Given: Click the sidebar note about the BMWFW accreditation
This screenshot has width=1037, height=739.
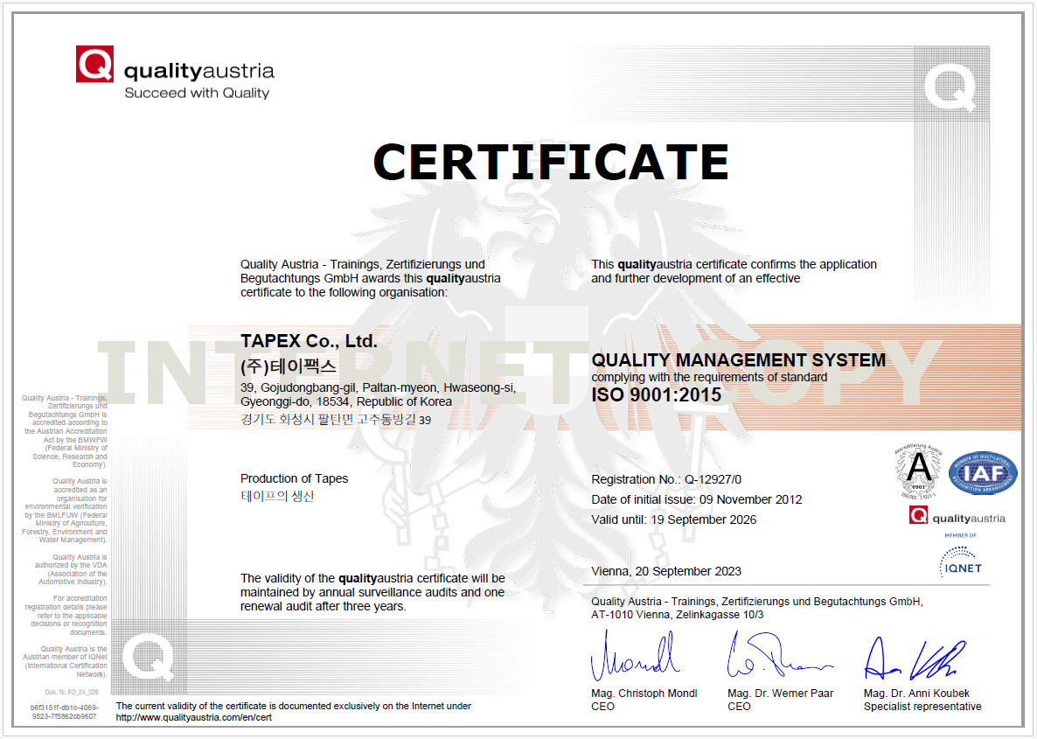Looking at the screenshot, I should click(x=64, y=431).
